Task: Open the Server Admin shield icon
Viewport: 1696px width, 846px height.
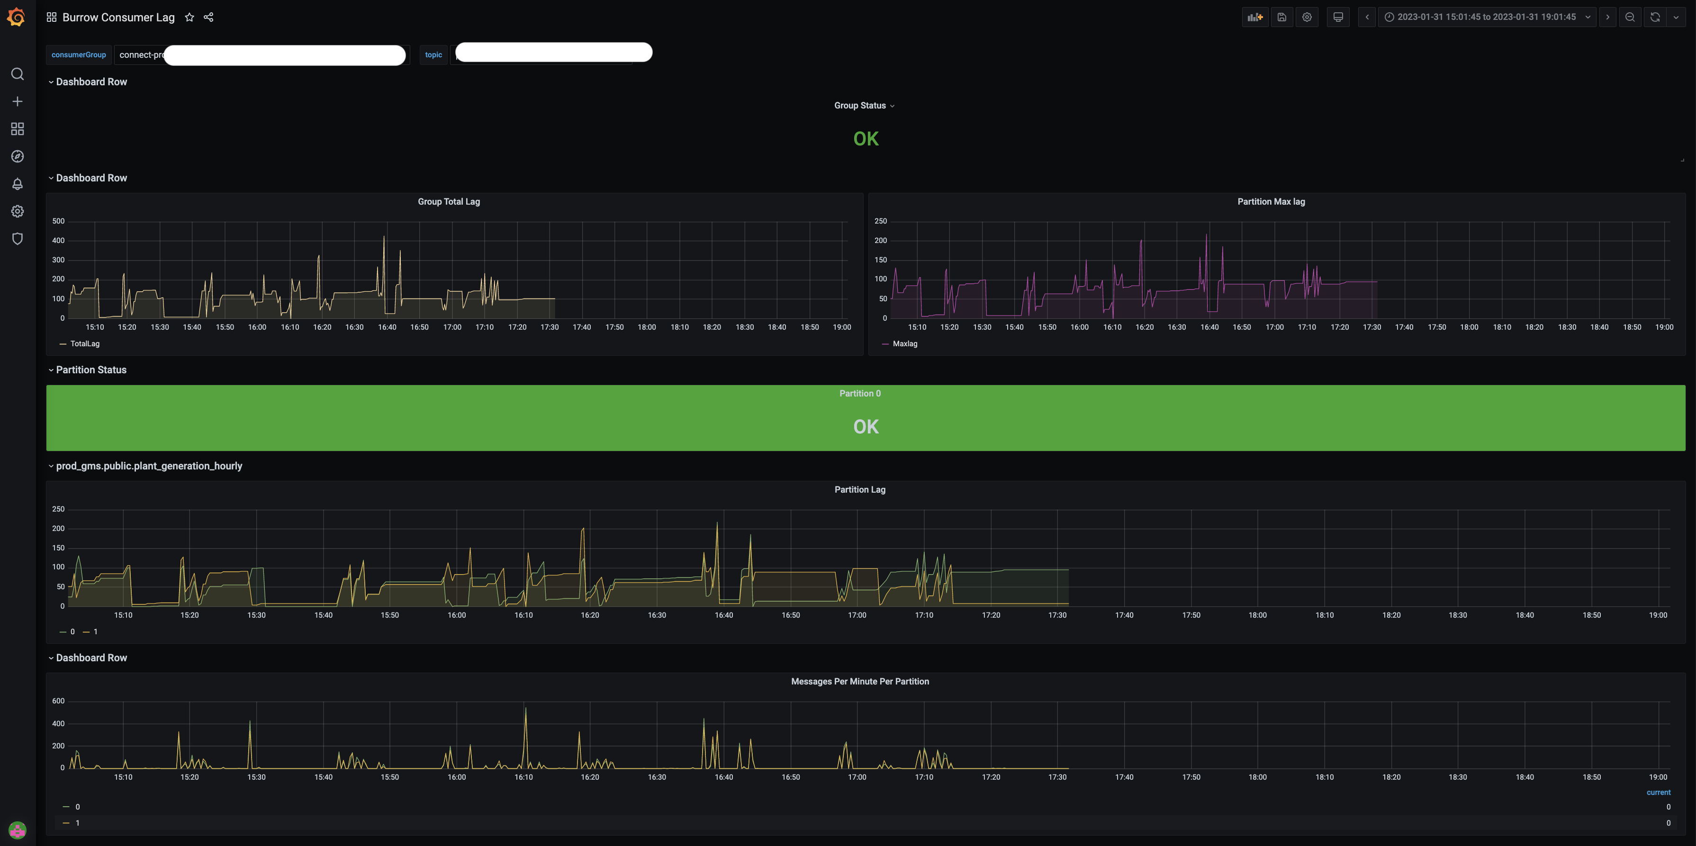Action: (x=17, y=238)
